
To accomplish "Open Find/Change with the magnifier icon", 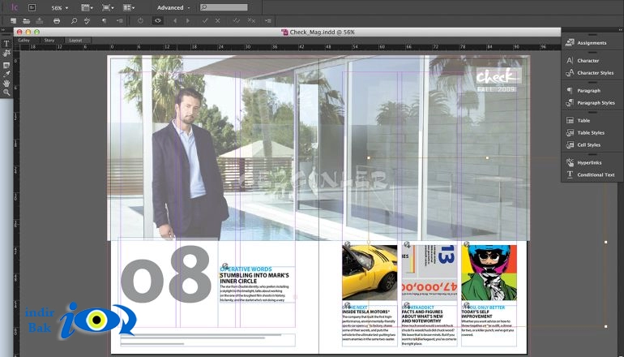I will [x=74, y=21].
